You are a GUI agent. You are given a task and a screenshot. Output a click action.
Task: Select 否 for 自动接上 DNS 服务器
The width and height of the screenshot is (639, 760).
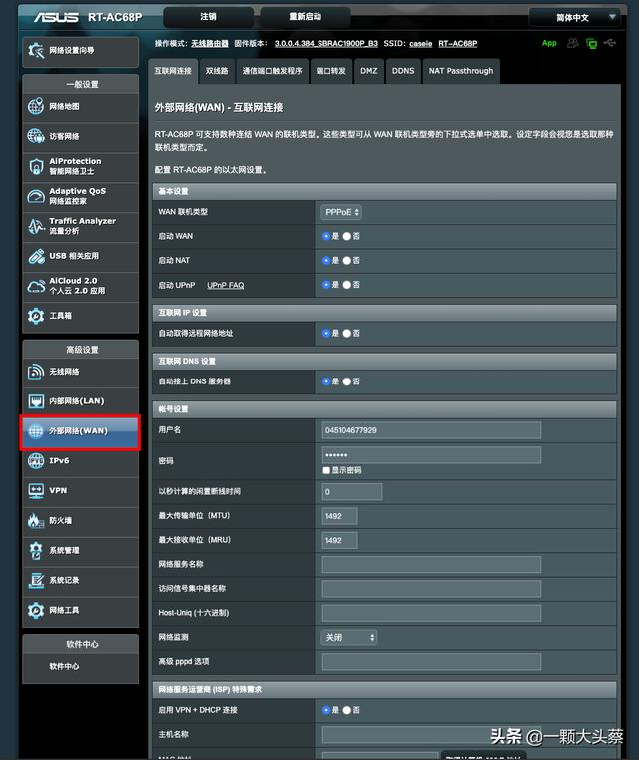tap(346, 381)
